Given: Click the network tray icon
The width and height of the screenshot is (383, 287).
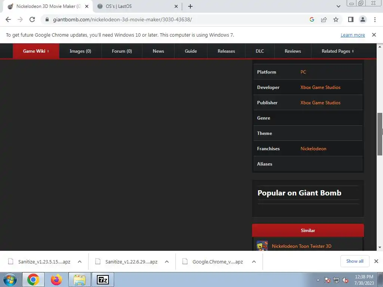Looking at the screenshot, I should (336, 280).
